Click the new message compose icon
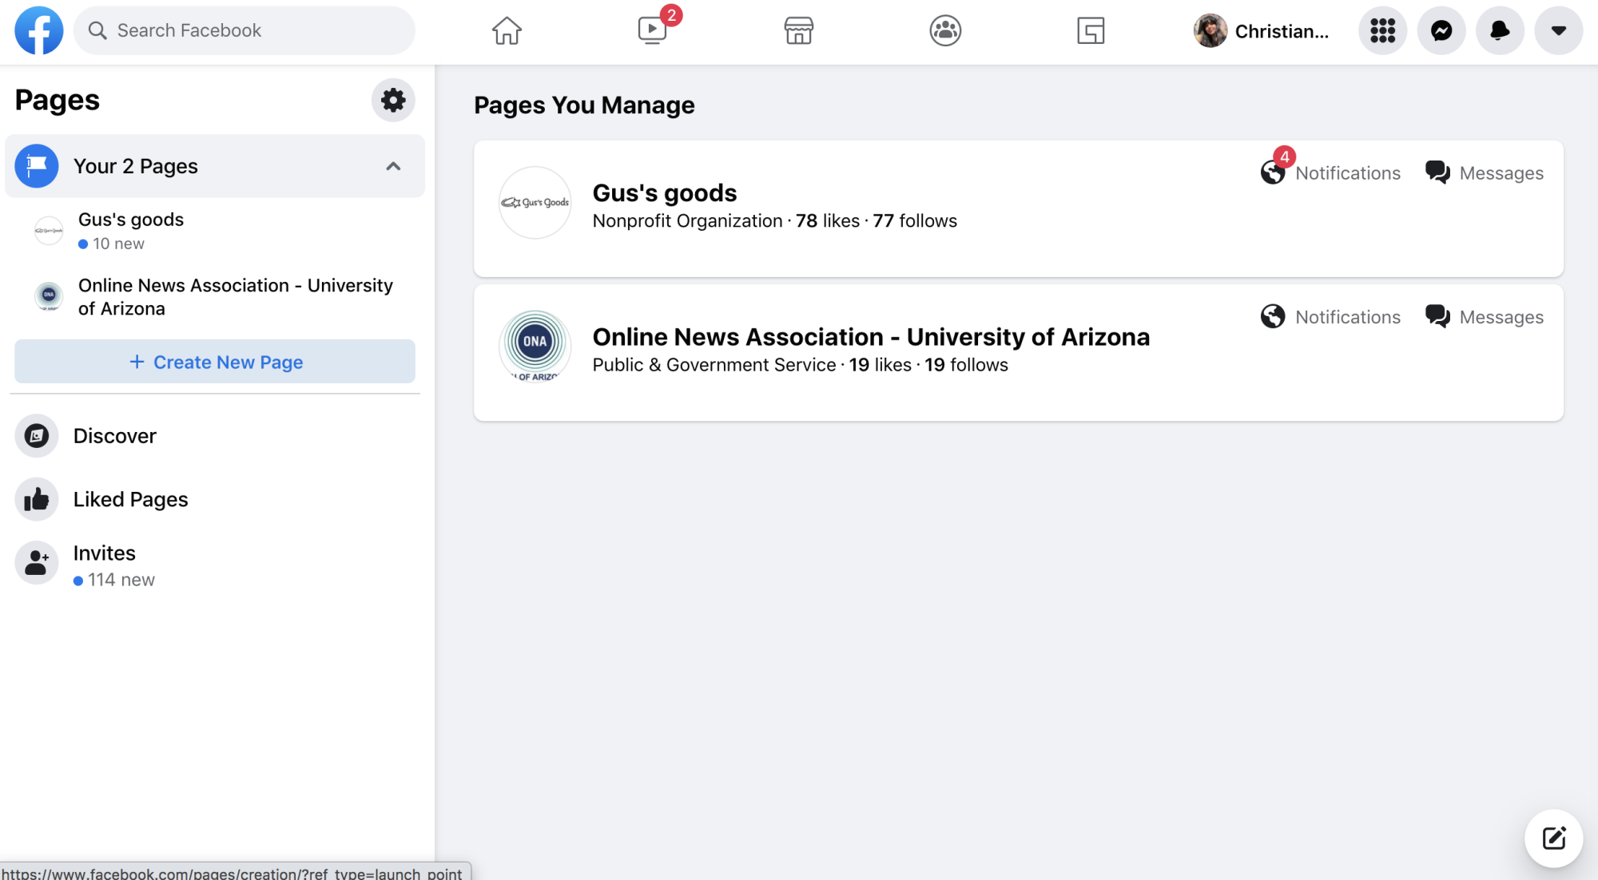 point(1554,838)
